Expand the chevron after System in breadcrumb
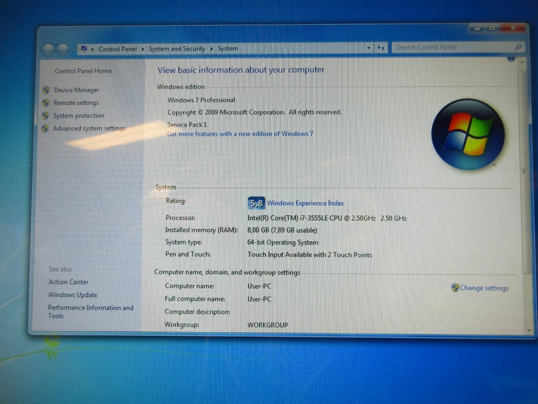Screen dimensions: 538x404 pos(241,49)
